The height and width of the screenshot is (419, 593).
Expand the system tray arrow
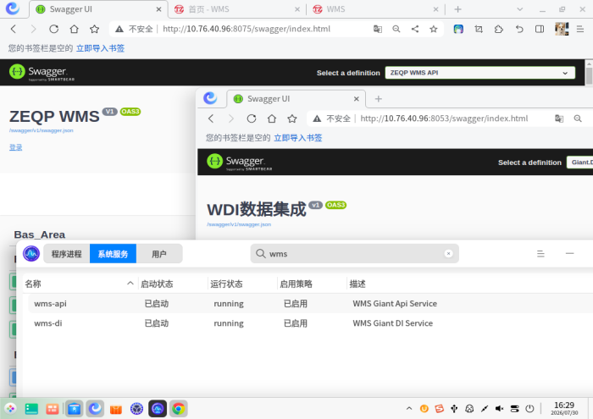409,409
